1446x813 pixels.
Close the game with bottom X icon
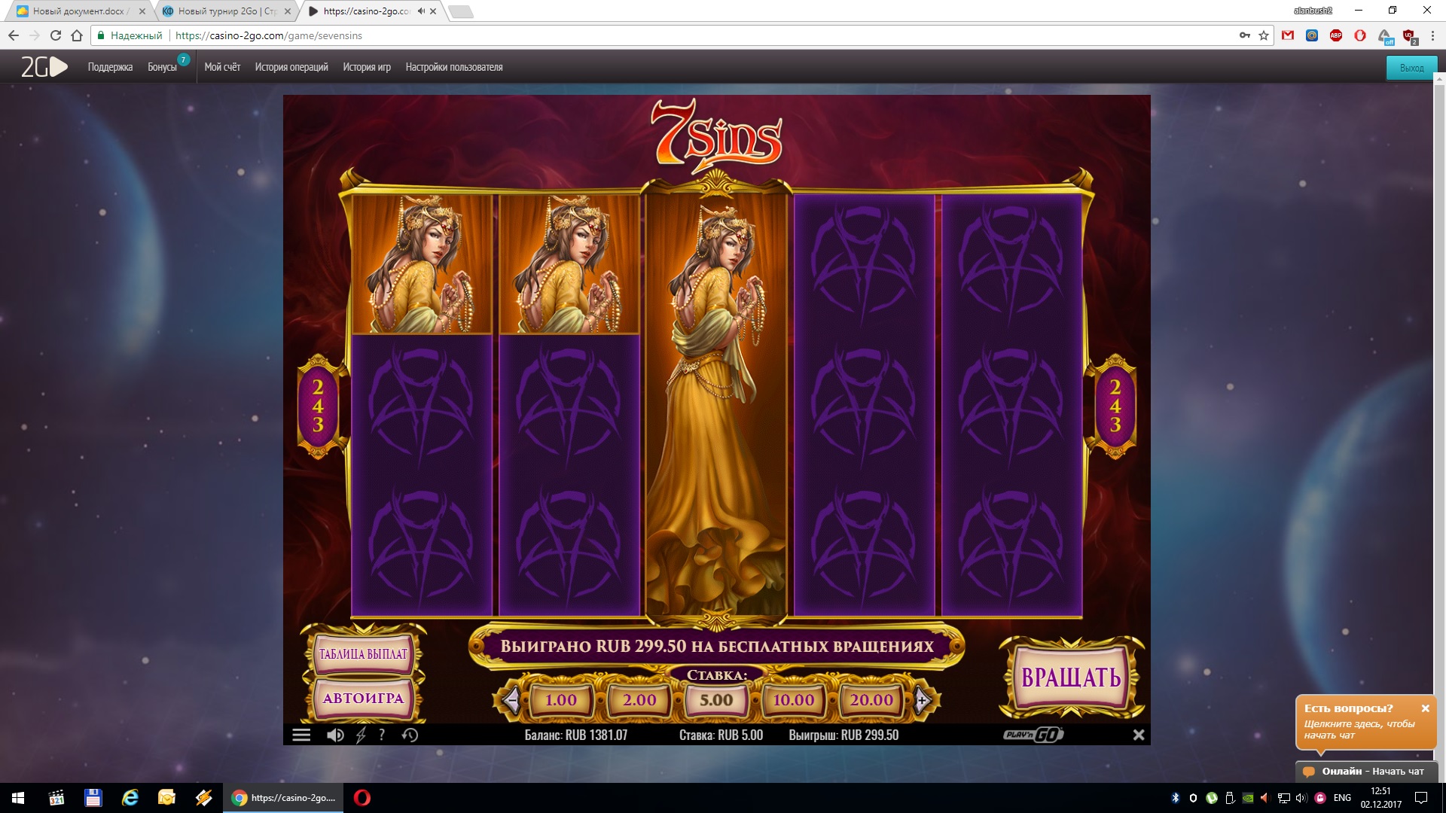(x=1139, y=735)
